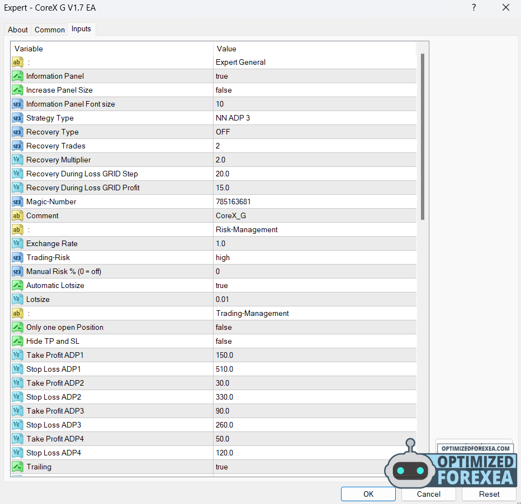Click the Lotsize double icon

[x=17, y=299]
